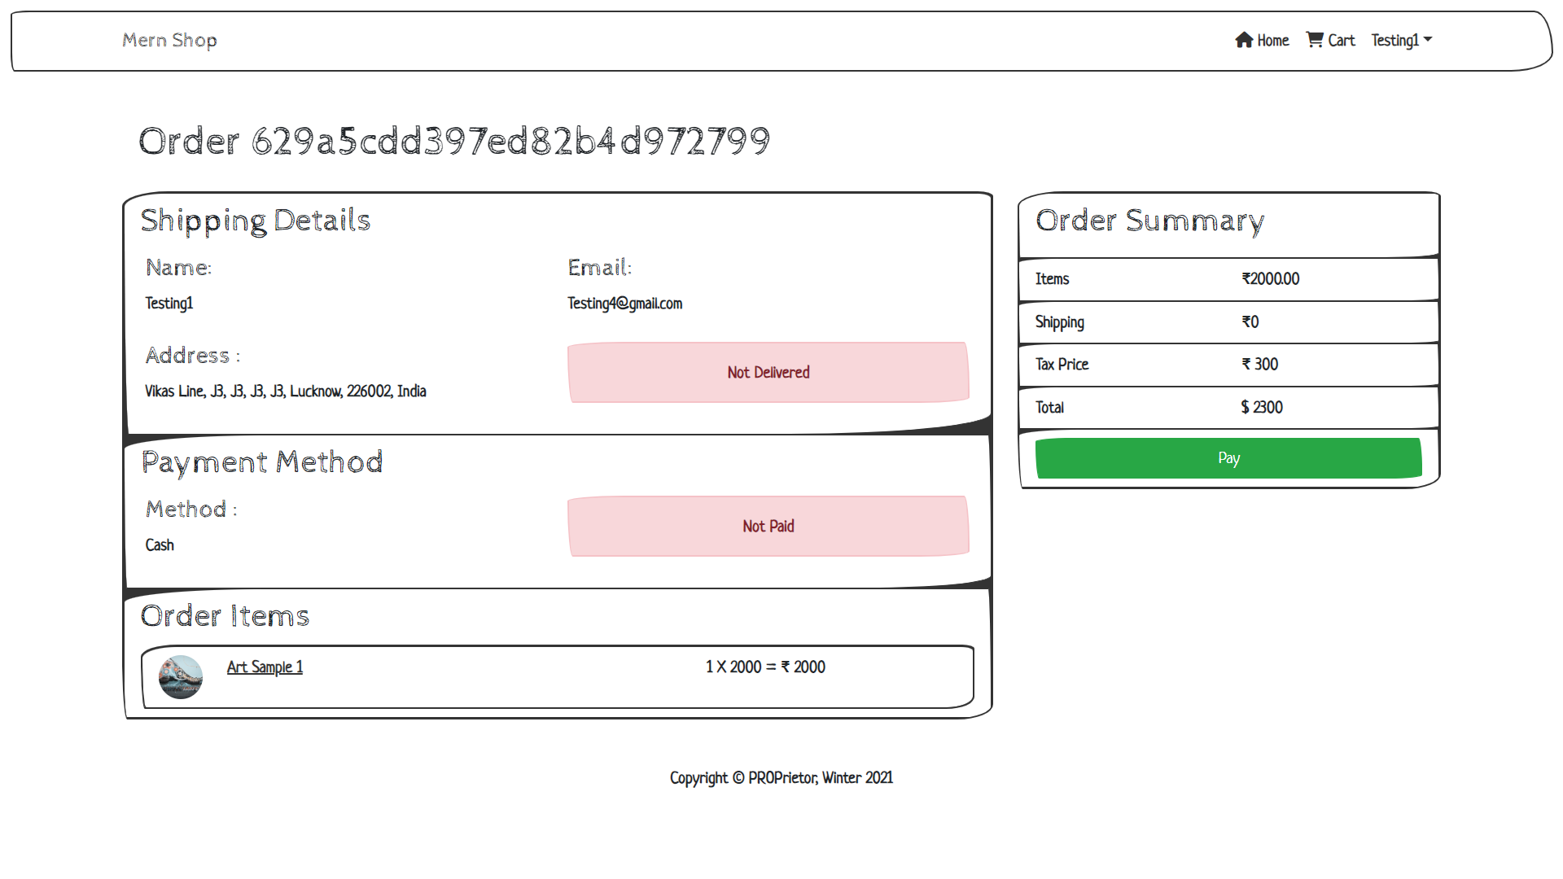
Task: Open the Testing1 user dropdown
Action: point(1394,40)
